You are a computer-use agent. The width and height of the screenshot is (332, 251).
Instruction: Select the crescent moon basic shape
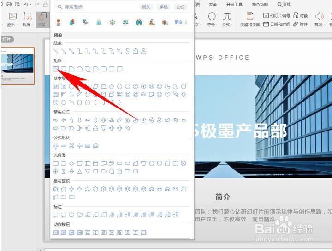[56, 102]
